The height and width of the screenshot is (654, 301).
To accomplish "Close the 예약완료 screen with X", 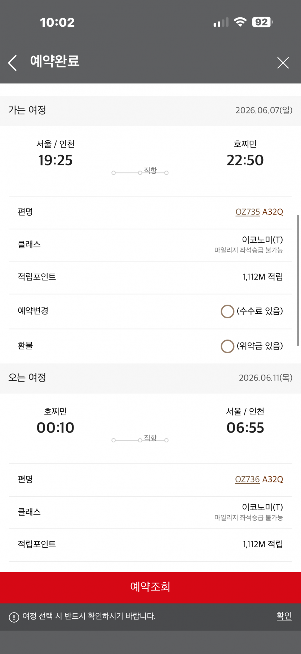I will coord(283,63).
